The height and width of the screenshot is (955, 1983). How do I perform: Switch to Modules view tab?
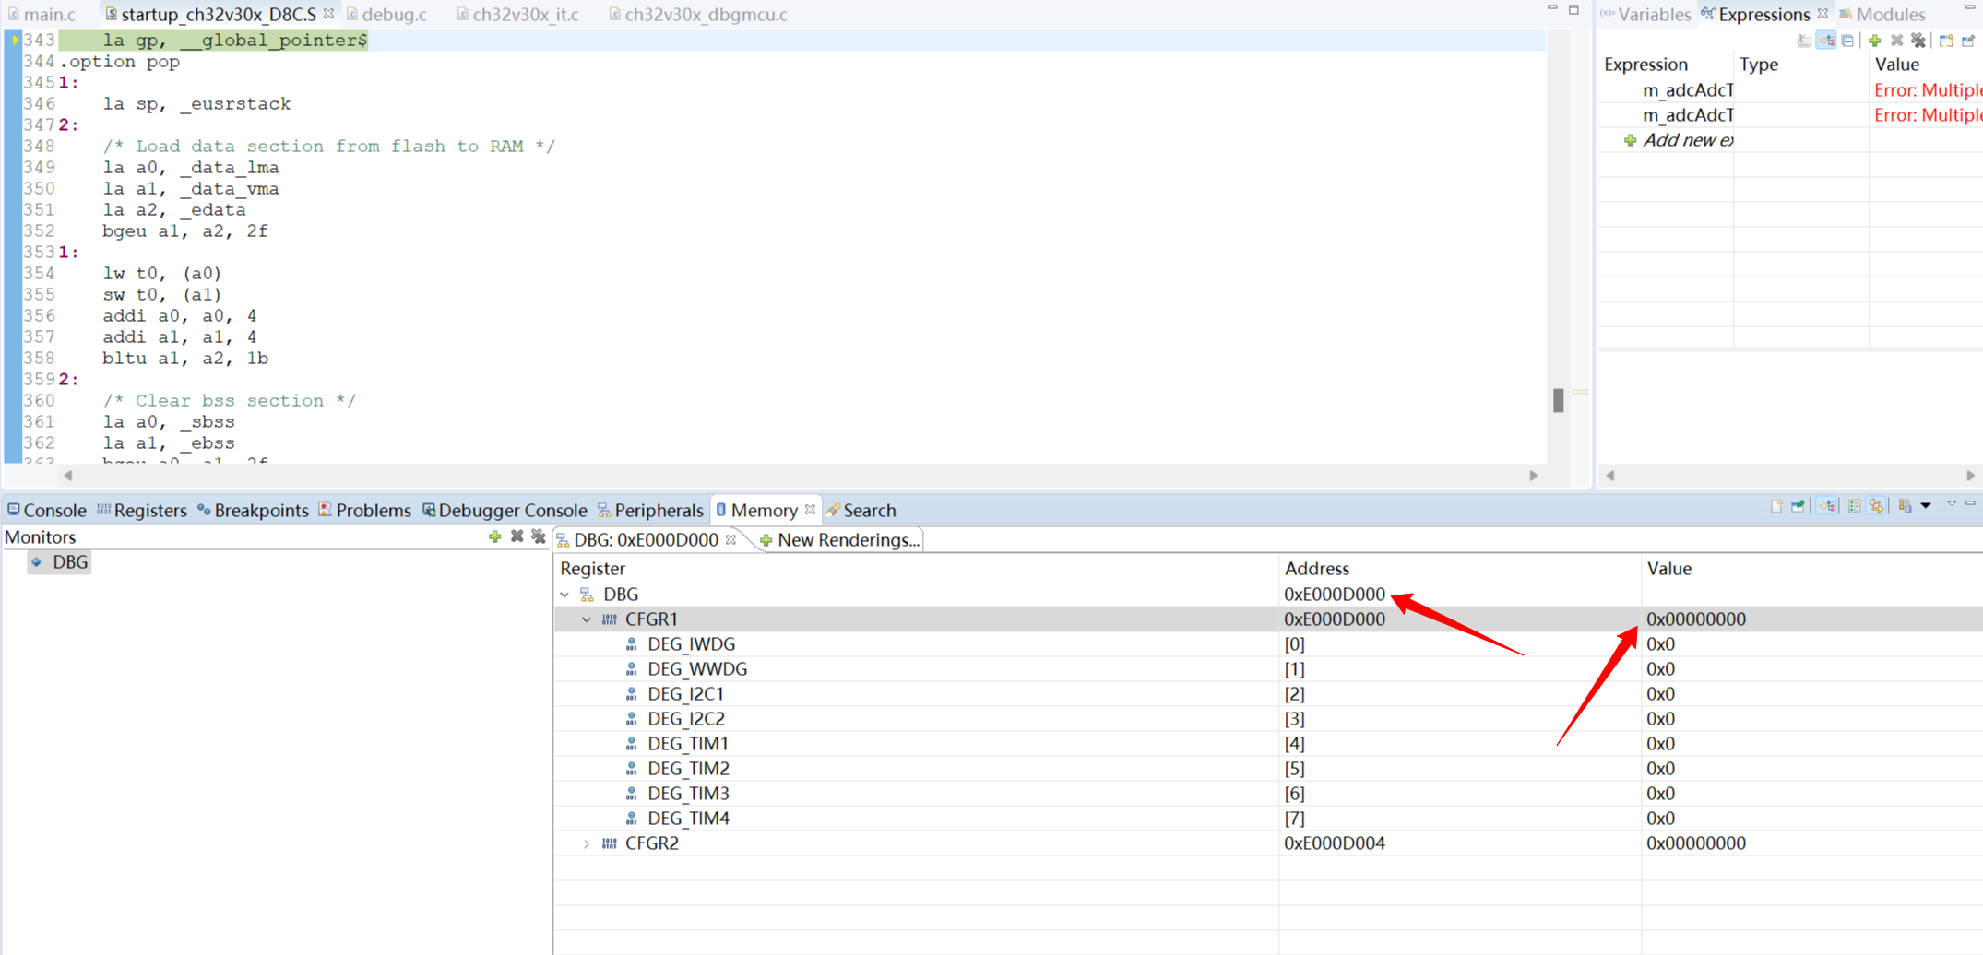point(1882,14)
